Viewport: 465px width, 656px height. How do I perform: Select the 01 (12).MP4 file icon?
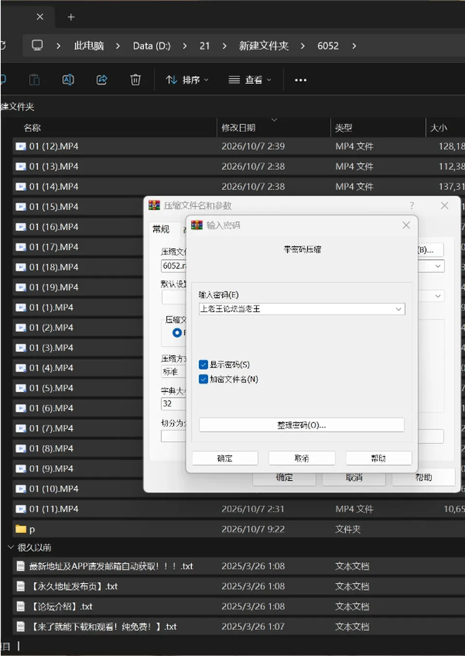coord(21,146)
